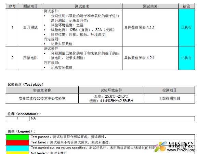
Task: Click the 全部检测项目 cell
Action: tap(169, 98)
